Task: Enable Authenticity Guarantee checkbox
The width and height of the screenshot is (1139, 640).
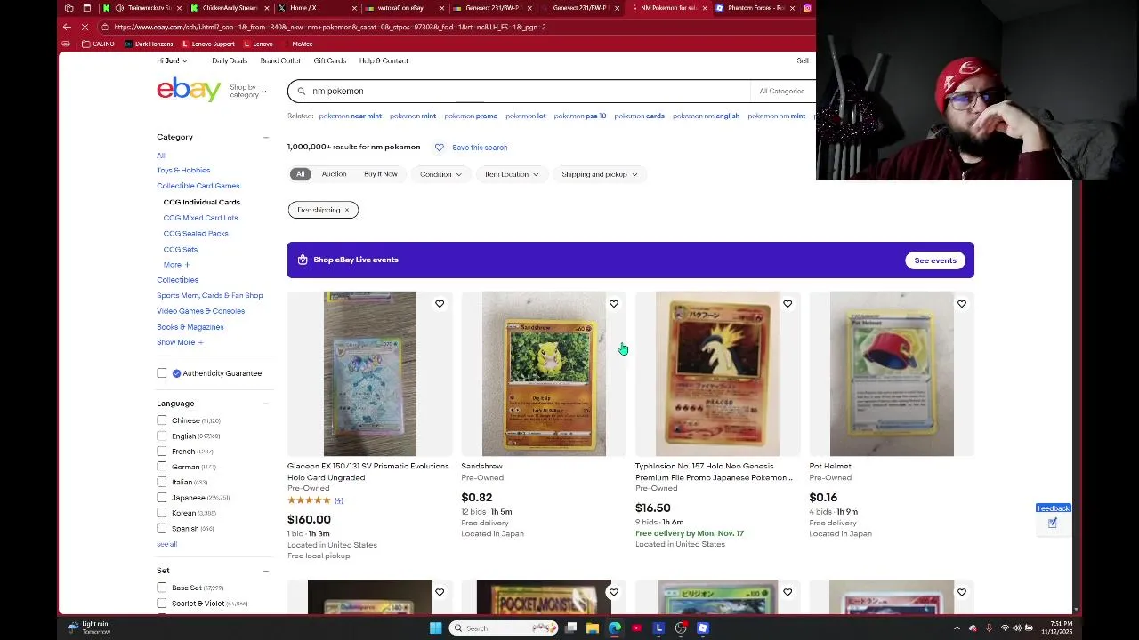Action: [x=162, y=373]
